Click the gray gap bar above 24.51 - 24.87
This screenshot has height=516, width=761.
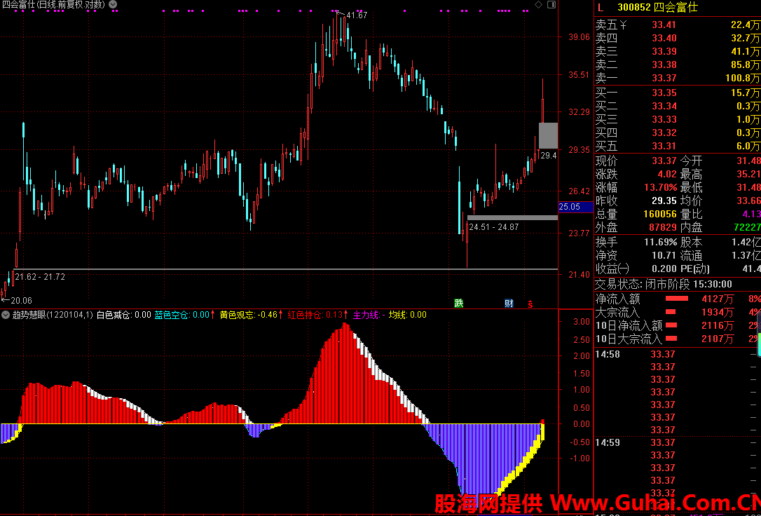512,218
